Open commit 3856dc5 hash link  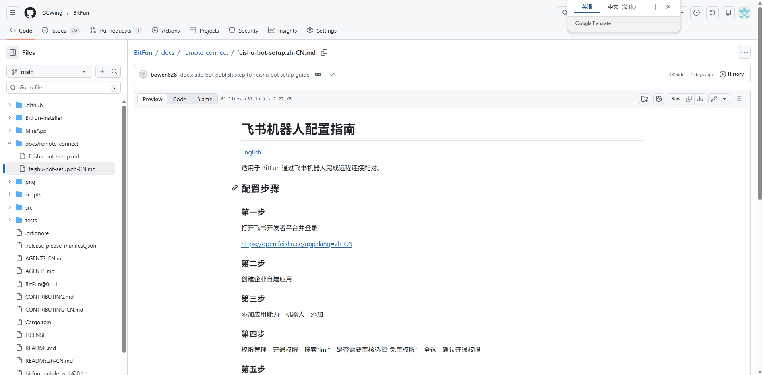[x=677, y=75]
